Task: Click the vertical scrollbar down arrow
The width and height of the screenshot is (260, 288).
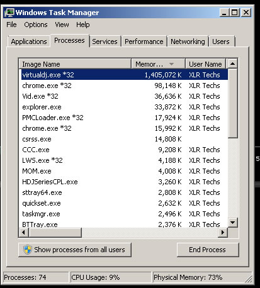Action: [x=232, y=223]
